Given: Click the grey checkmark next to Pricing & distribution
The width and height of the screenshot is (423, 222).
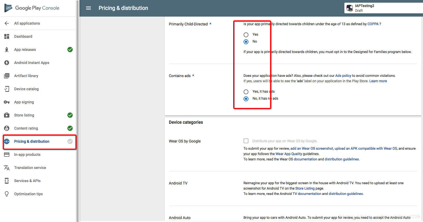Looking at the screenshot, I should 70,141.
